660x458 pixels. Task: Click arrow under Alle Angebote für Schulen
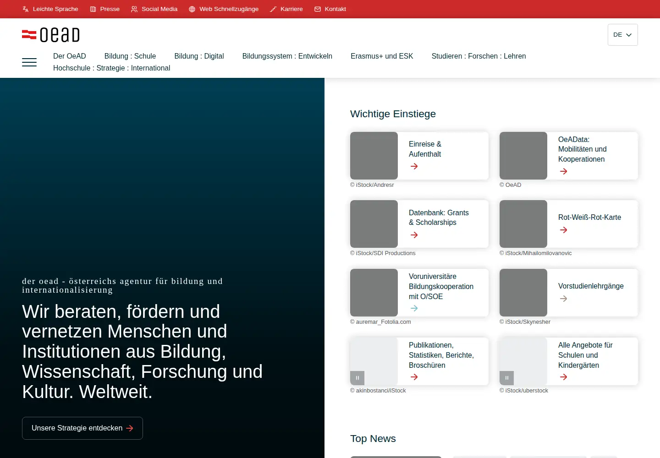pyautogui.click(x=564, y=377)
